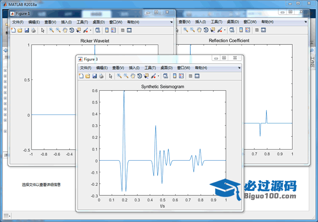Activate Zoom In tool in Figure 1
318x222 pixels.
tap(52, 30)
